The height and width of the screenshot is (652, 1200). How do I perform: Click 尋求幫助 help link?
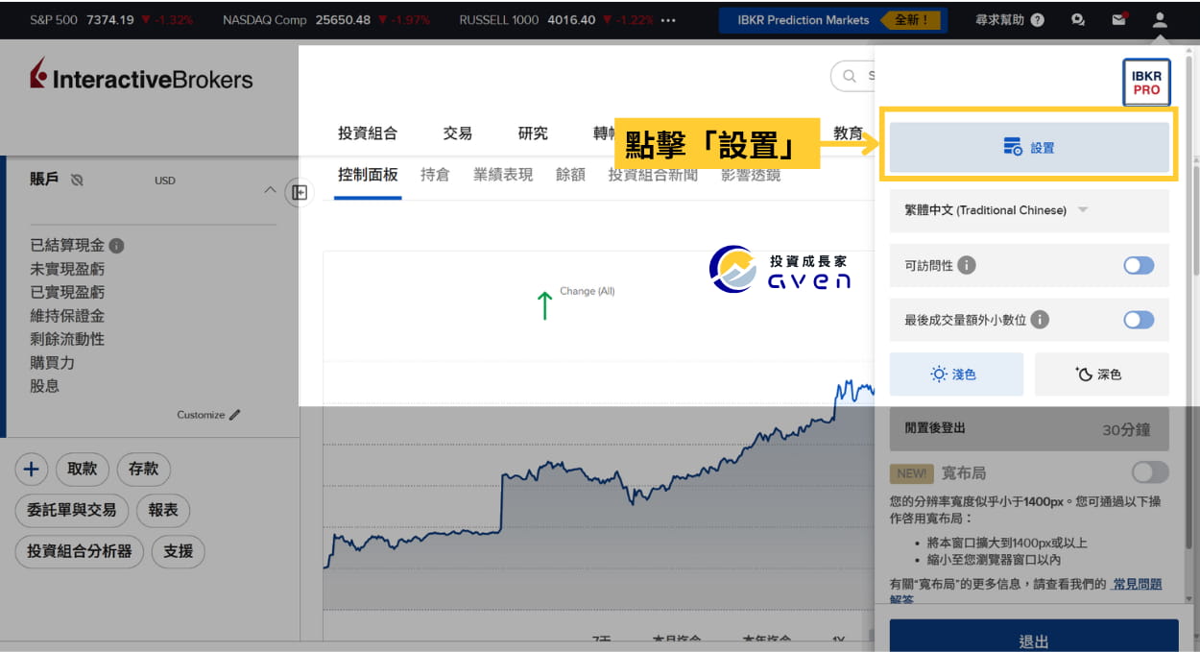point(998,19)
